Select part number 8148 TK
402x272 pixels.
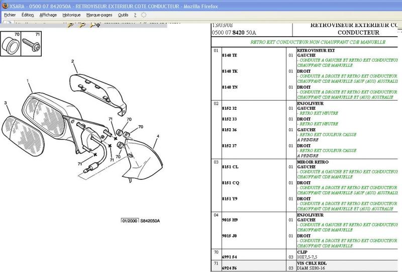coord(230,71)
